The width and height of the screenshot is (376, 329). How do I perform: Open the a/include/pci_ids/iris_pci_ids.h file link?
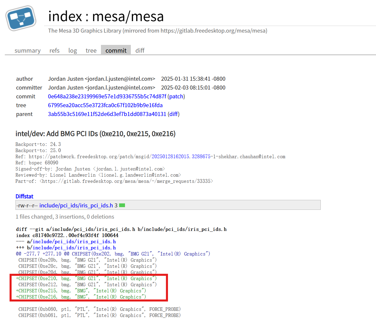tap(74, 242)
